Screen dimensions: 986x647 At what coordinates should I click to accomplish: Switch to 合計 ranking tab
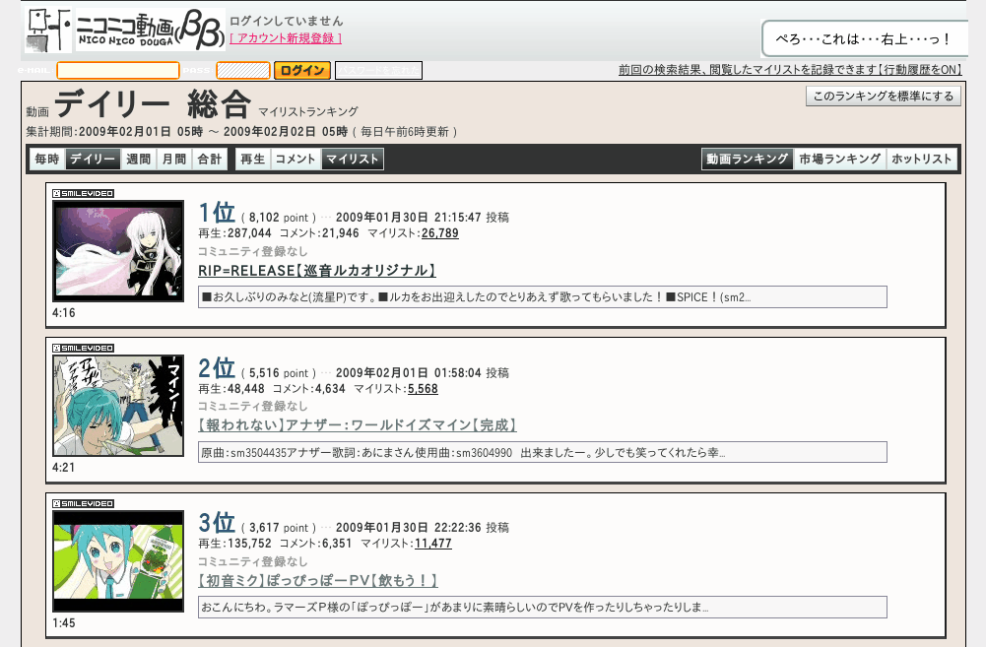(210, 160)
